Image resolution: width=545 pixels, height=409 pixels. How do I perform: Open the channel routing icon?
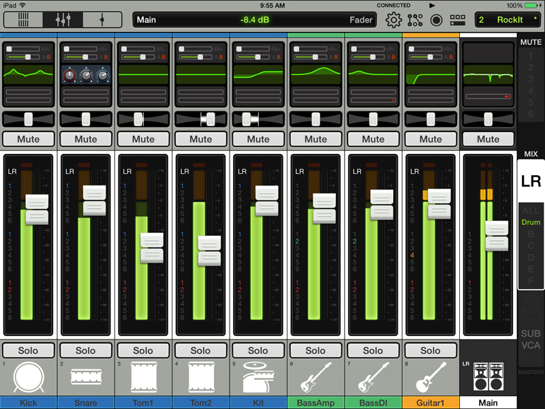pyautogui.click(x=414, y=20)
